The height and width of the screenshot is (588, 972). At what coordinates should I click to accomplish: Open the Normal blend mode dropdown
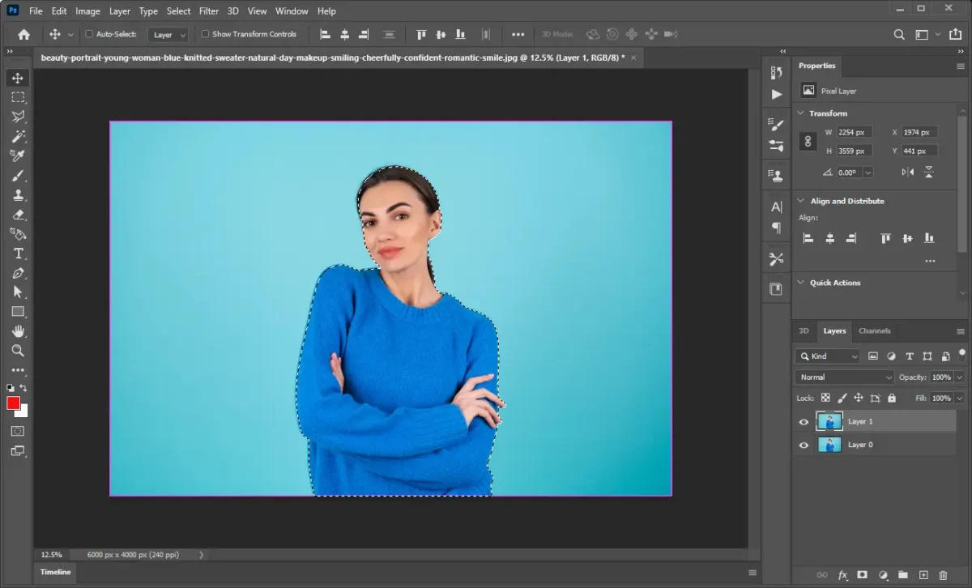click(x=844, y=377)
